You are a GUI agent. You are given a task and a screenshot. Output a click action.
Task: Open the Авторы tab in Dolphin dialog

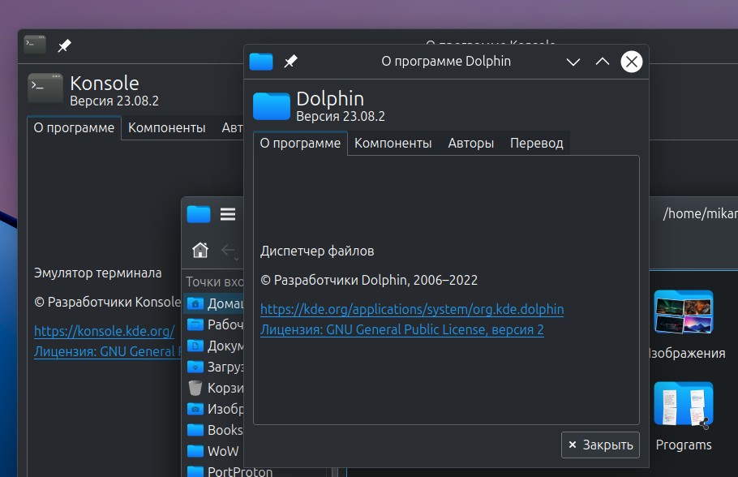(x=470, y=143)
